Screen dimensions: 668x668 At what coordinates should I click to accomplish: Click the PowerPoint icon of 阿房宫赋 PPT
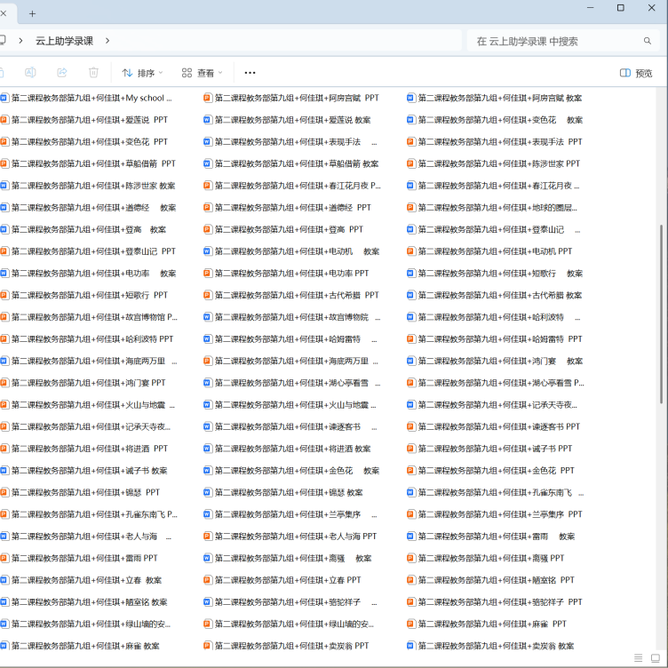(x=208, y=98)
